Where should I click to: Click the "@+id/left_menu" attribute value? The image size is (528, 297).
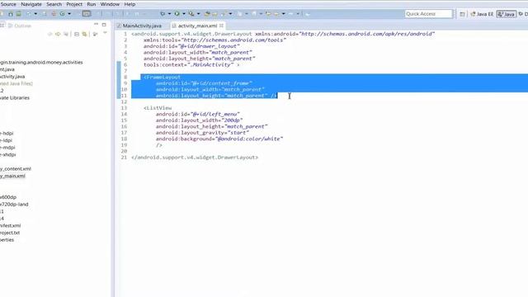214,114
